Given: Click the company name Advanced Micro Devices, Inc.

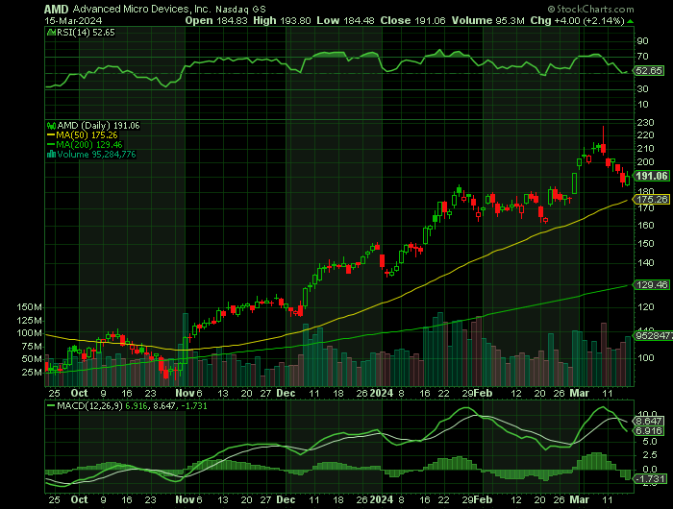Looking at the screenshot, I should [141, 9].
